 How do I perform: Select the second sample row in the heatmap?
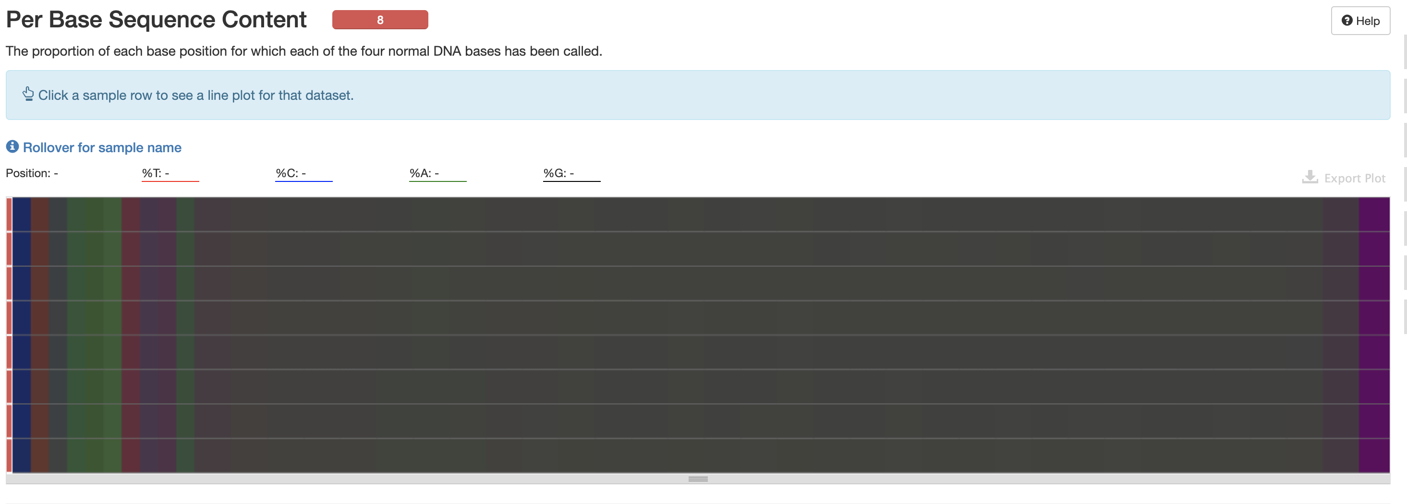pyautogui.click(x=699, y=249)
